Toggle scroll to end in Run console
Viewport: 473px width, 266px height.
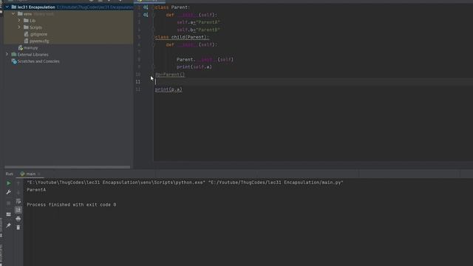[18, 210]
